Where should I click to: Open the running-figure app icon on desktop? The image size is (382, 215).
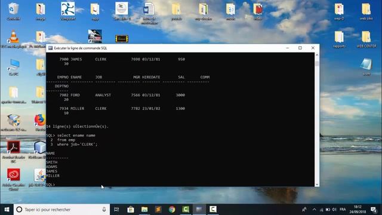(67, 9)
